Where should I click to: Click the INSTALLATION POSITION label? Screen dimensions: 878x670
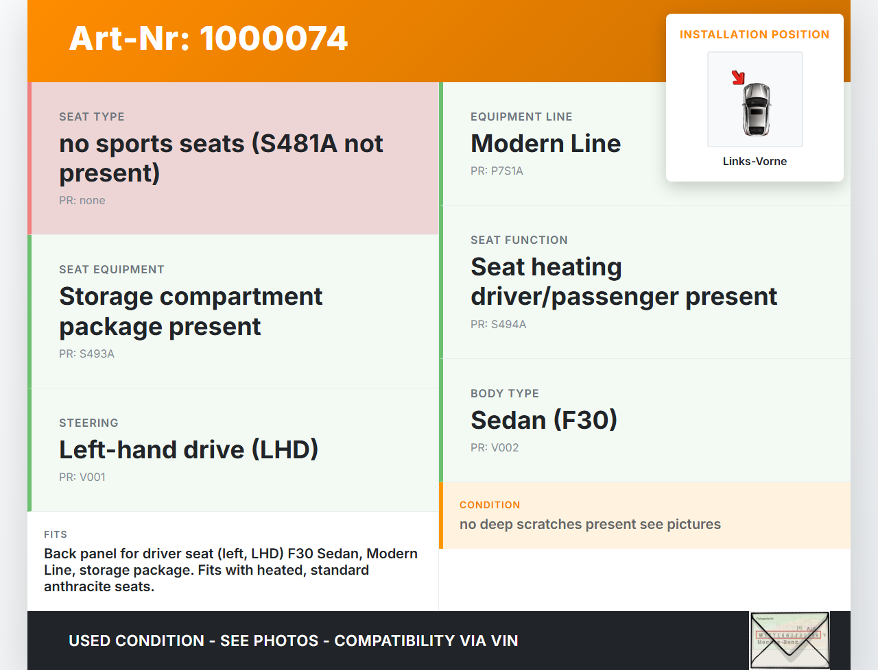(x=755, y=34)
